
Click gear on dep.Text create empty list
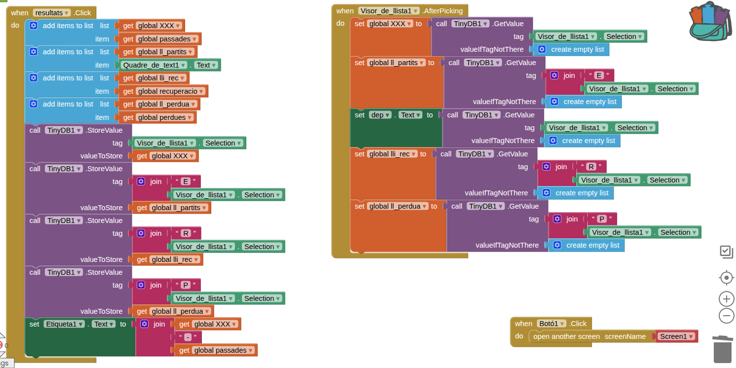[553, 141]
